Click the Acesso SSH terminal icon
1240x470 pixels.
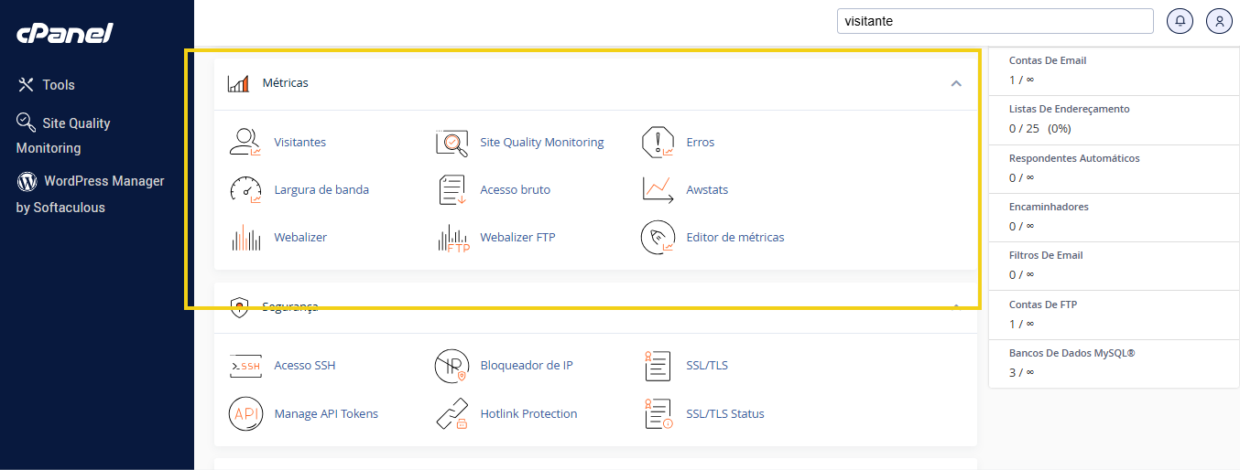(x=245, y=366)
